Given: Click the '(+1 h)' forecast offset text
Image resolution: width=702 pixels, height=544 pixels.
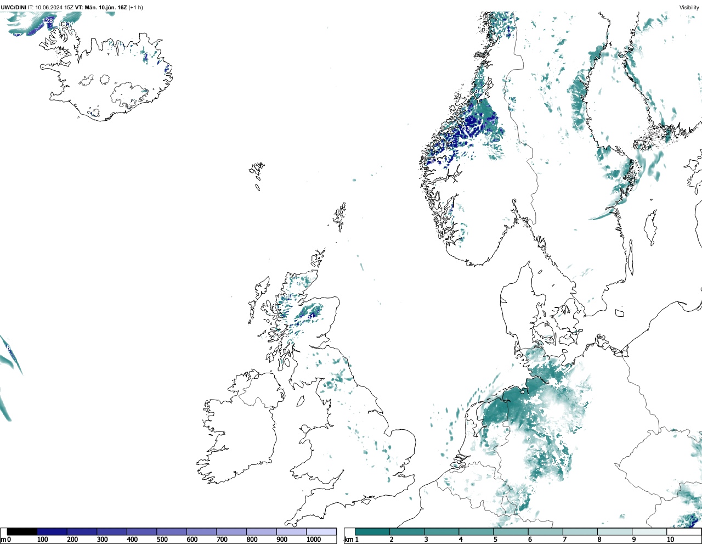Looking at the screenshot, I should click(x=135, y=8).
